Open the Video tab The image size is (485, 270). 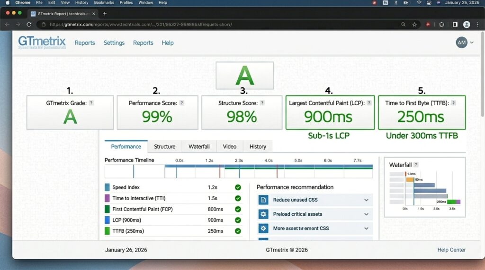(230, 146)
